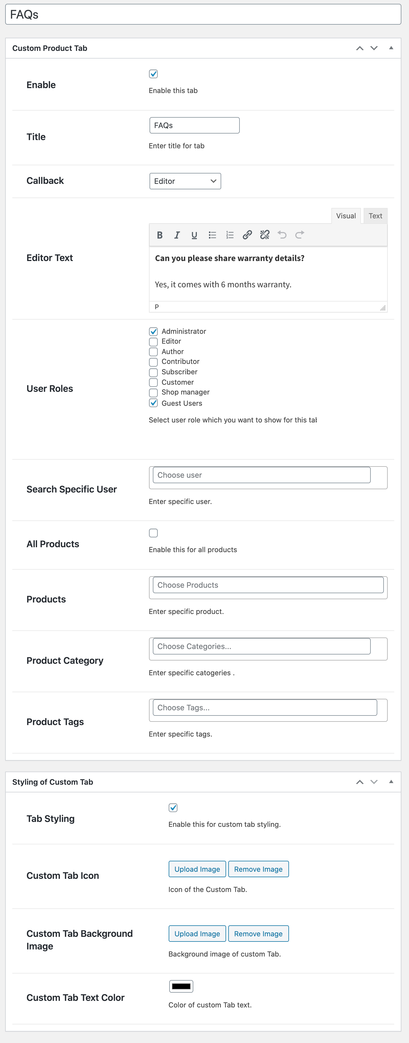Enable this tab for all products
Image resolution: width=409 pixels, height=1043 pixels.
click(x=153, y=533)
